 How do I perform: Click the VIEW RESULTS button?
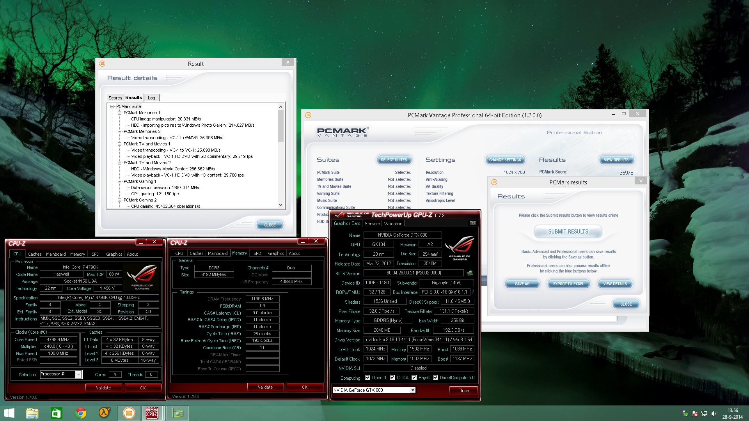(616, 160)
